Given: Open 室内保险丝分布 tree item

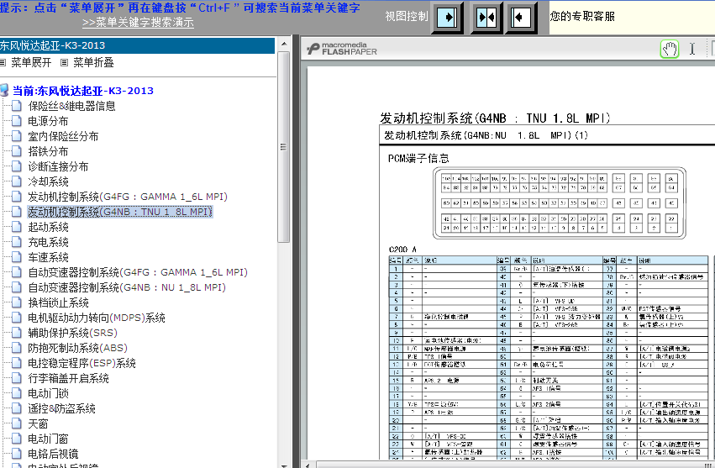Looking at the screenshot, I should point(63,136).
